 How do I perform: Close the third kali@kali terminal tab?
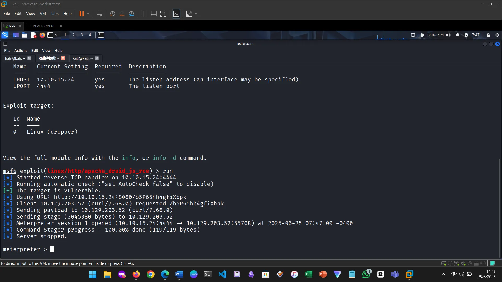point(97,58)
